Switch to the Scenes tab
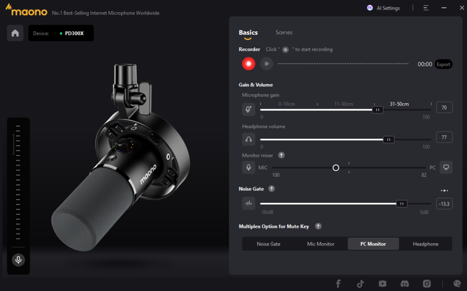467x291 pixels. coord(284,33)
